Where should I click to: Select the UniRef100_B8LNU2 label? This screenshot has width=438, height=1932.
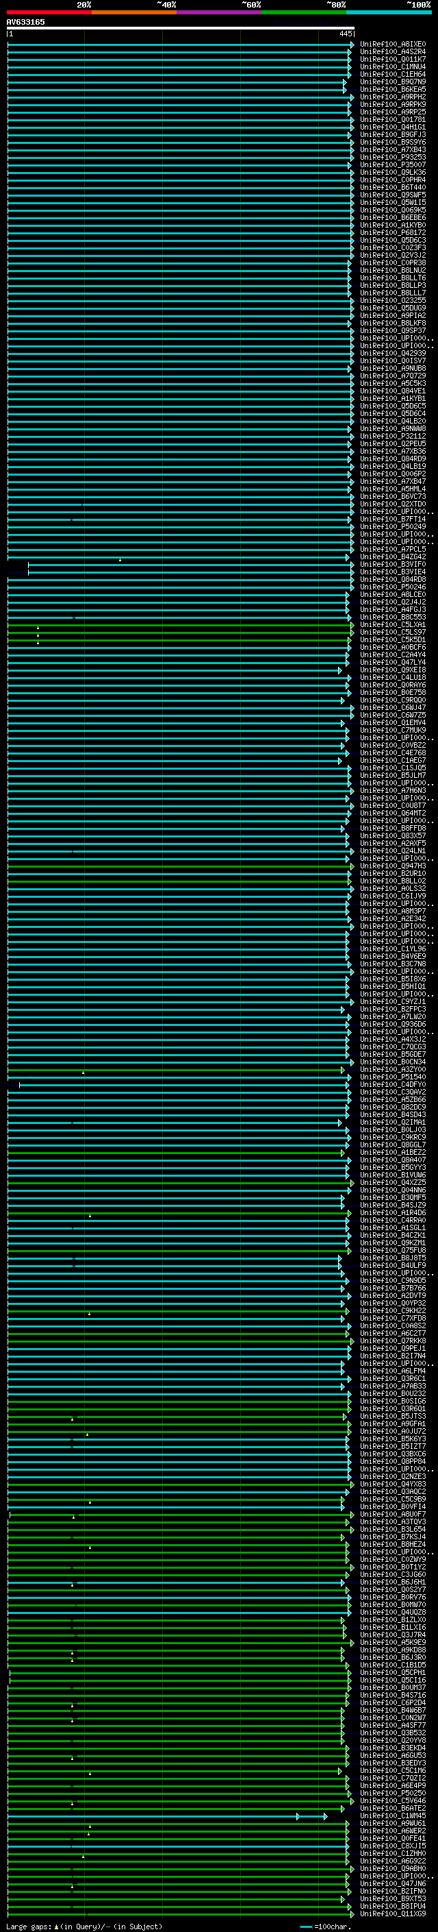point(392,270)
